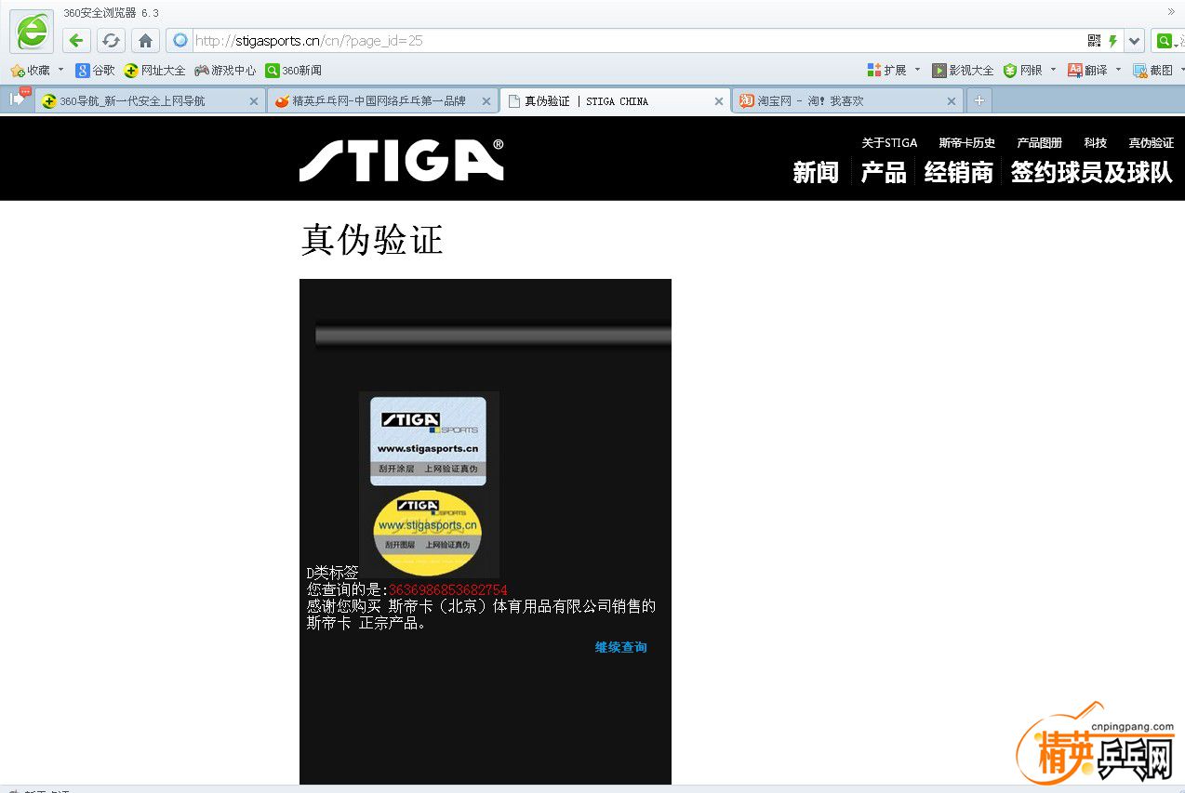Open the 游戏中心 bookmark
This screenshot has height=793, width=1185.
(225, 70)
